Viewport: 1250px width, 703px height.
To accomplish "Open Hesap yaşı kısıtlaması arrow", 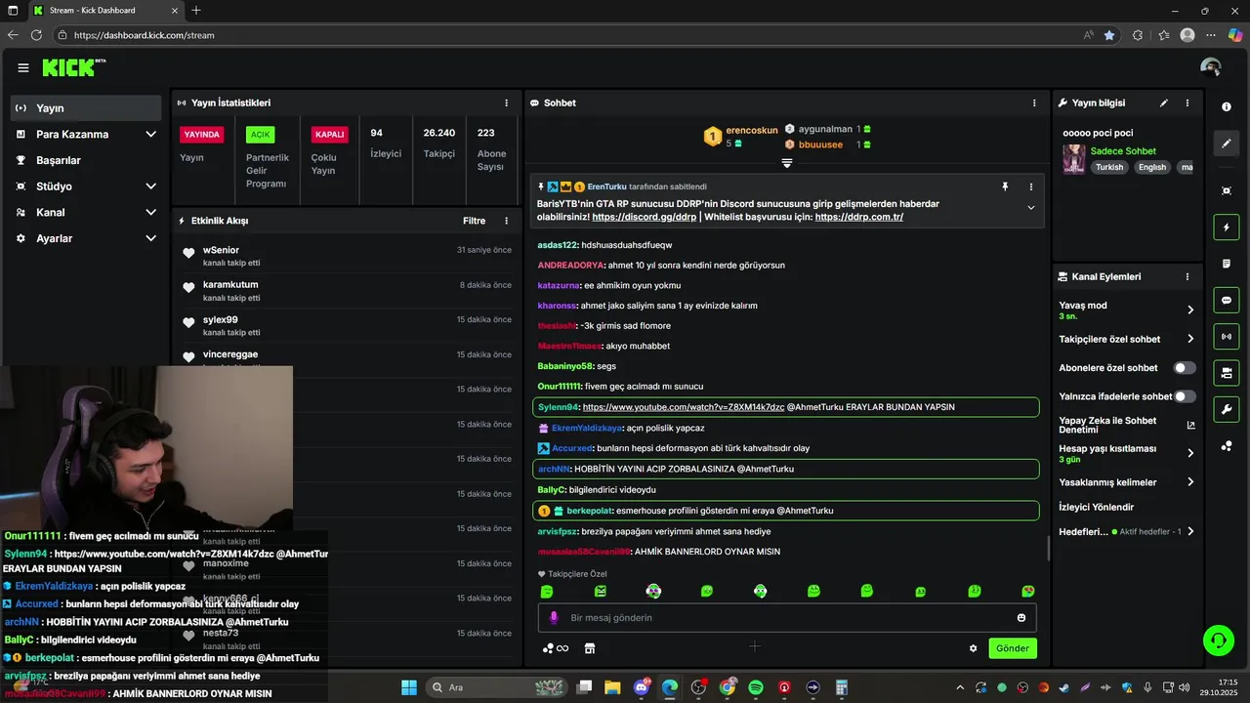I will (1190, 453).
